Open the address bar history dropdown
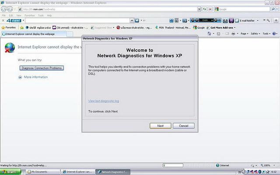The height and width of the screenshot is (175, 280). click(x=199, y=9)
